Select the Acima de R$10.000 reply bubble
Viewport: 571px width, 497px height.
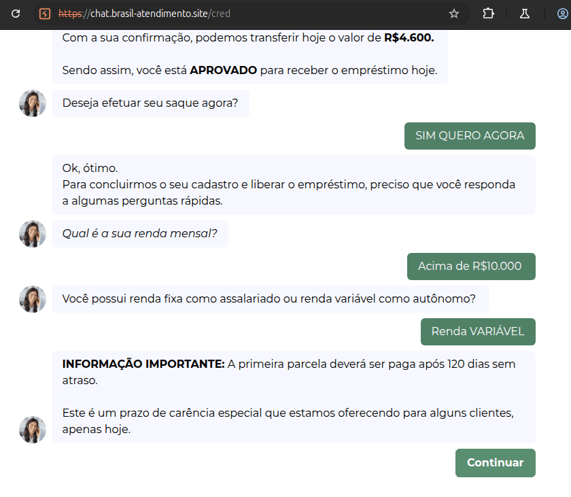click(x=471, y=266)
